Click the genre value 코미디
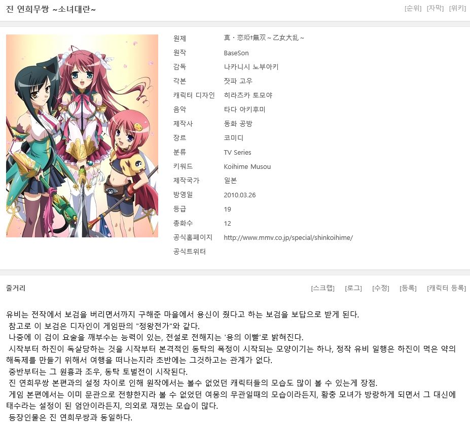The width and height of the screenshot is (470, 424). 234,138
